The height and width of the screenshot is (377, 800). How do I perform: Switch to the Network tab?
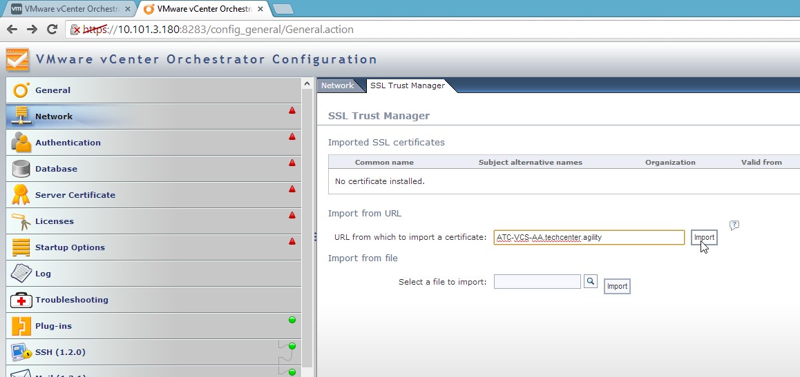point(338,85)
